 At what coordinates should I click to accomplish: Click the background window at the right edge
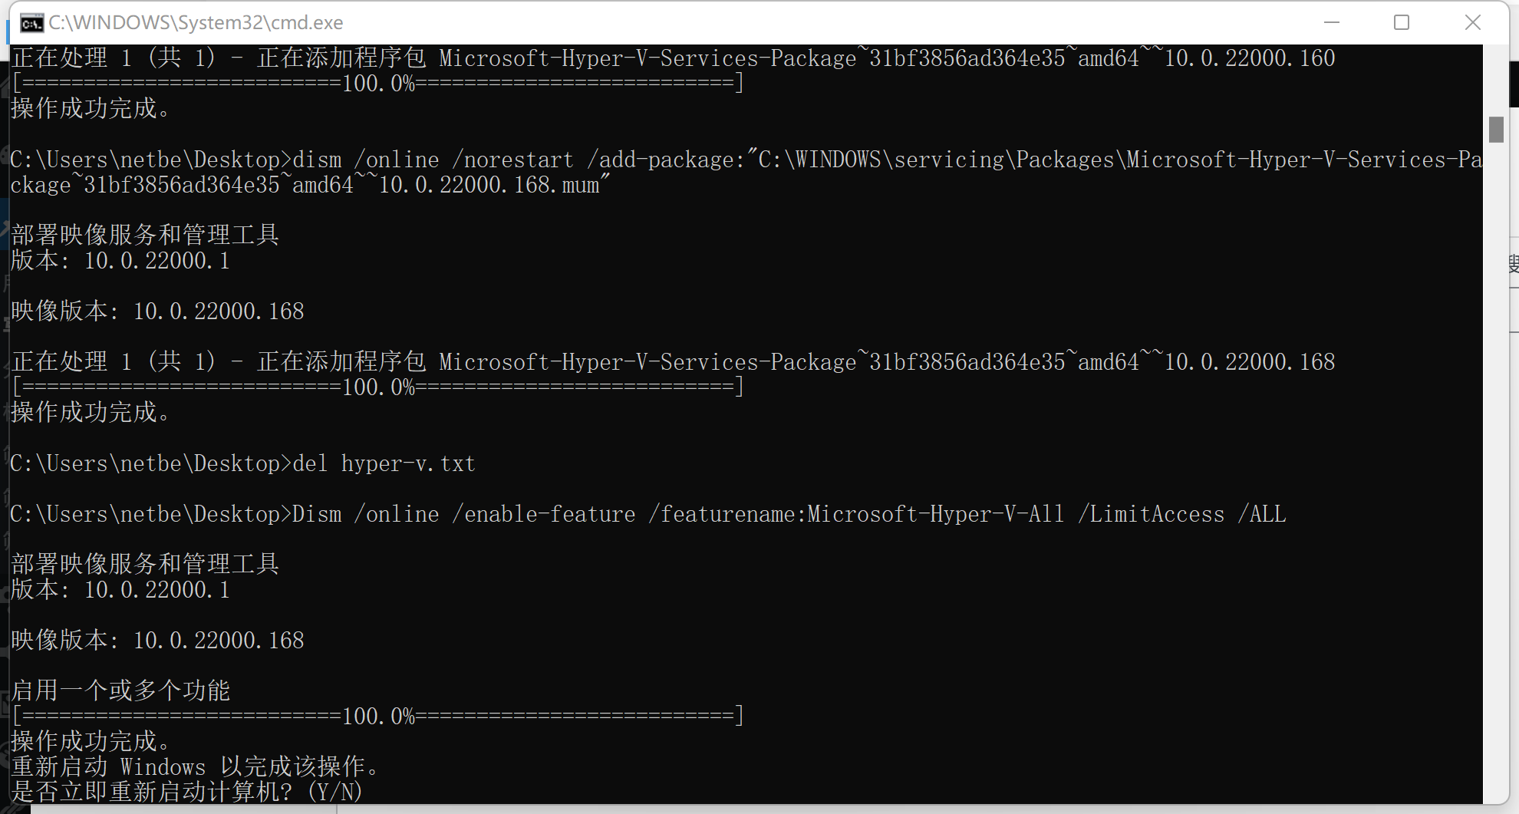pos(1513,261)
